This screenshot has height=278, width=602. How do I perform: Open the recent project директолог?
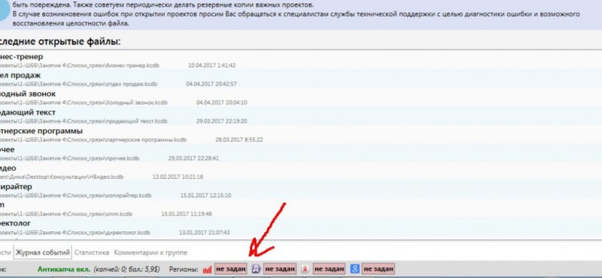pyautogui.click(x=15, y=223)
